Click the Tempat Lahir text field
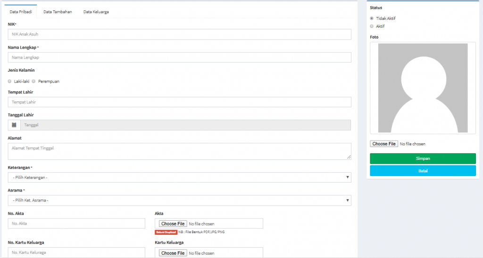The width and height of the screenshot is (483, 258). pyautogui.click(x=179, y=102)
